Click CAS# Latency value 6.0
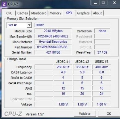 tap(101, 72)
